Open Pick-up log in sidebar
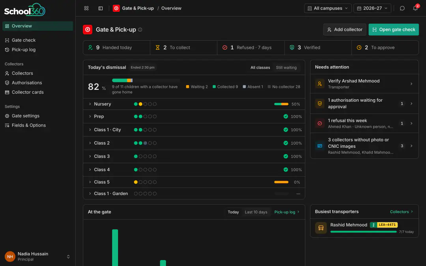 pyautogui.click(x=37, y=50)
